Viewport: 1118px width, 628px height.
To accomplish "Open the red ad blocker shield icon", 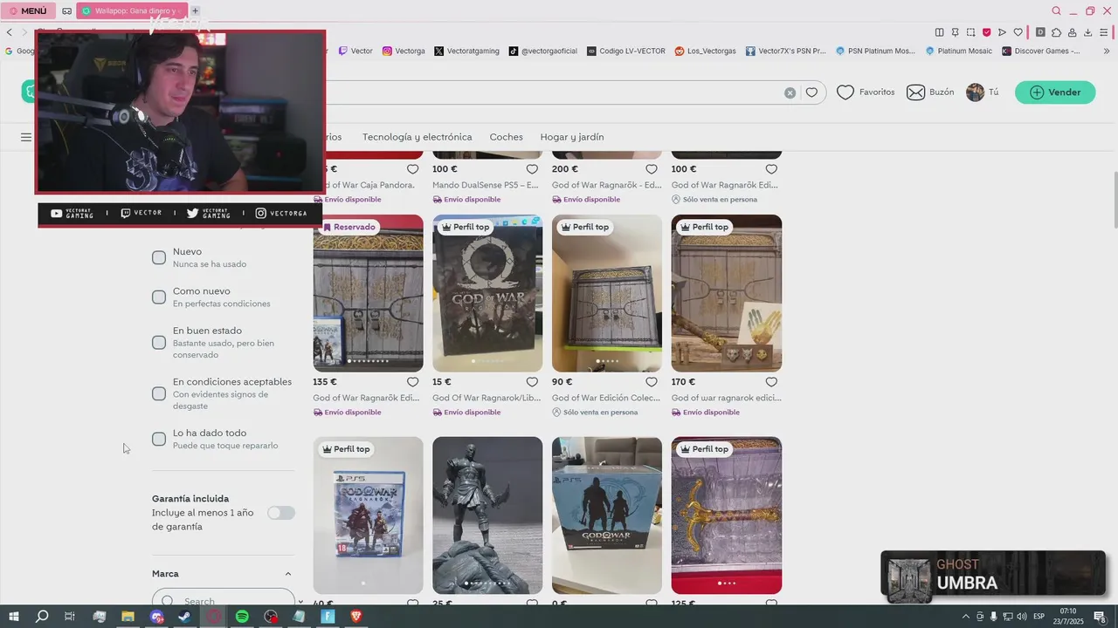I will [x=987, y=32].
